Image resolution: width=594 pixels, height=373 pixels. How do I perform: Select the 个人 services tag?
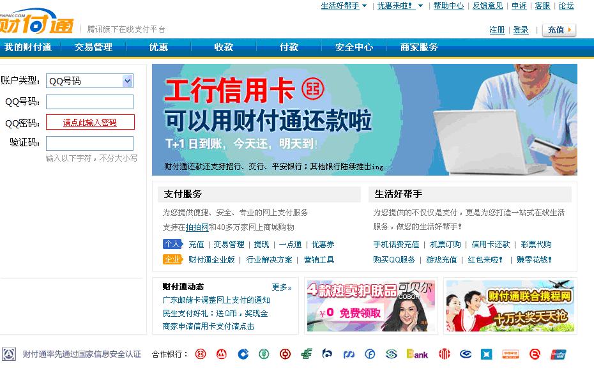tap(172, 244)
